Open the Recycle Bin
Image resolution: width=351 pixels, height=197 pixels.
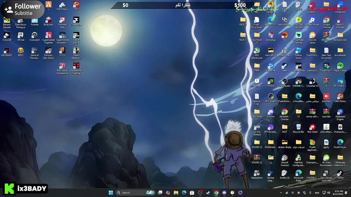click(299, 129)
